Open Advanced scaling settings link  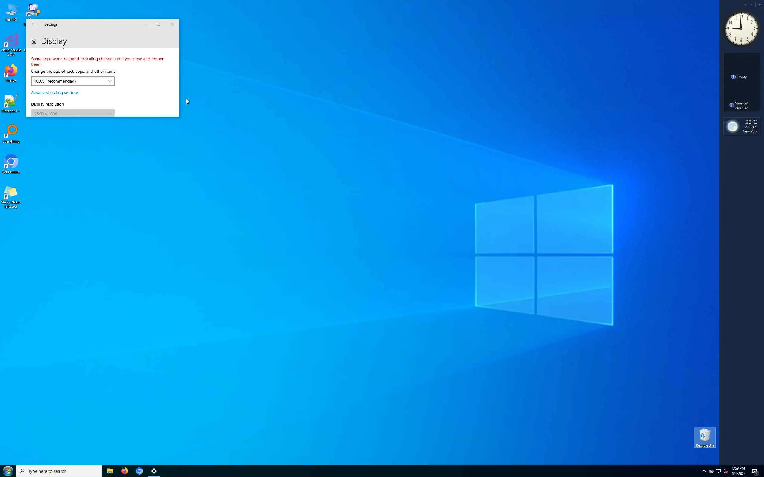click(55, 92)
